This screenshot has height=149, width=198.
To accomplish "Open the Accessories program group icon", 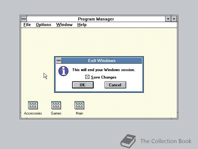I will [x=33, y=105].
